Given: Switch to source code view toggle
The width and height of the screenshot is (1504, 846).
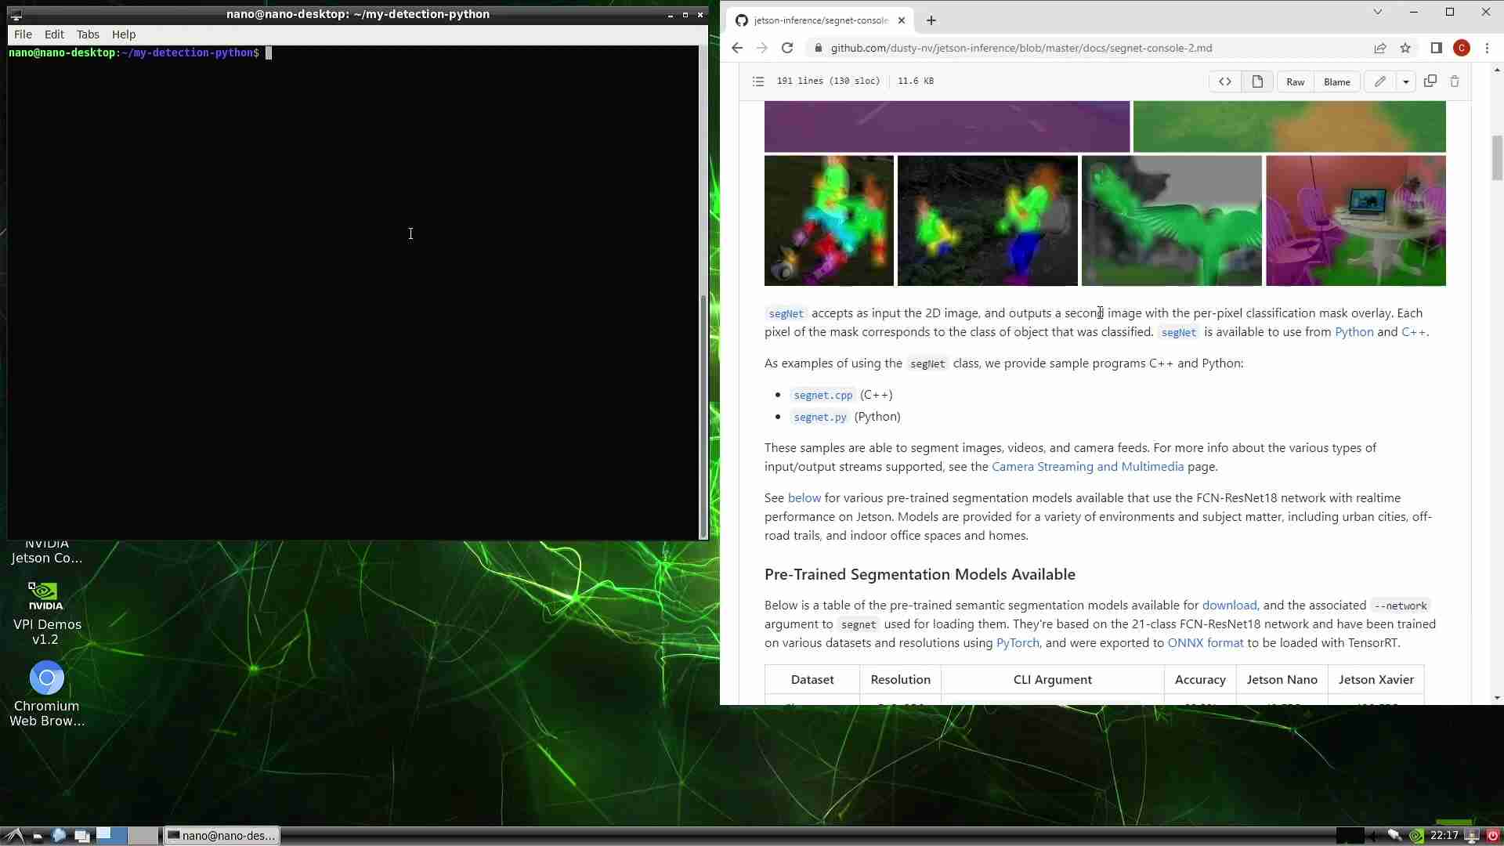Looking at the screenshot, I should [1225, 81].
